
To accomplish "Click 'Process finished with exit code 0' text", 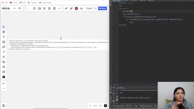I will tap(135, 98).
